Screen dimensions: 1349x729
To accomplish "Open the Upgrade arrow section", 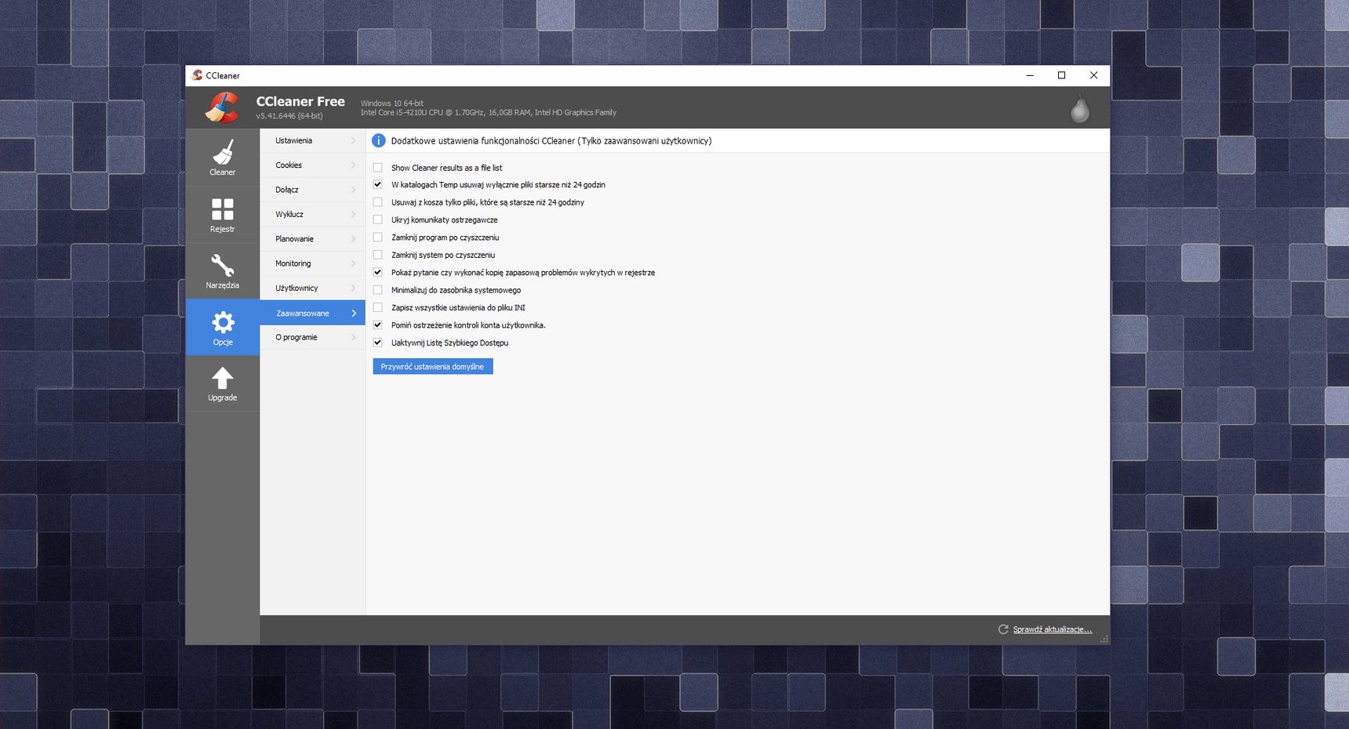I will tap(223, 384).
